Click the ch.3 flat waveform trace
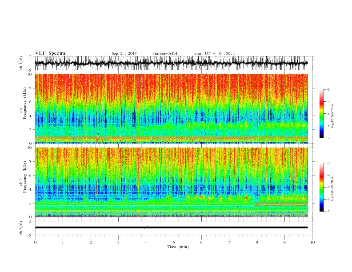 pyautogui.click(x=171, y=228)
